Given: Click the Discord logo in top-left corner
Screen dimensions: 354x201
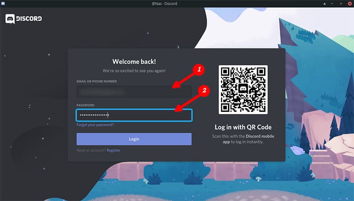Looking at the screenshot, I should point(24,19).
